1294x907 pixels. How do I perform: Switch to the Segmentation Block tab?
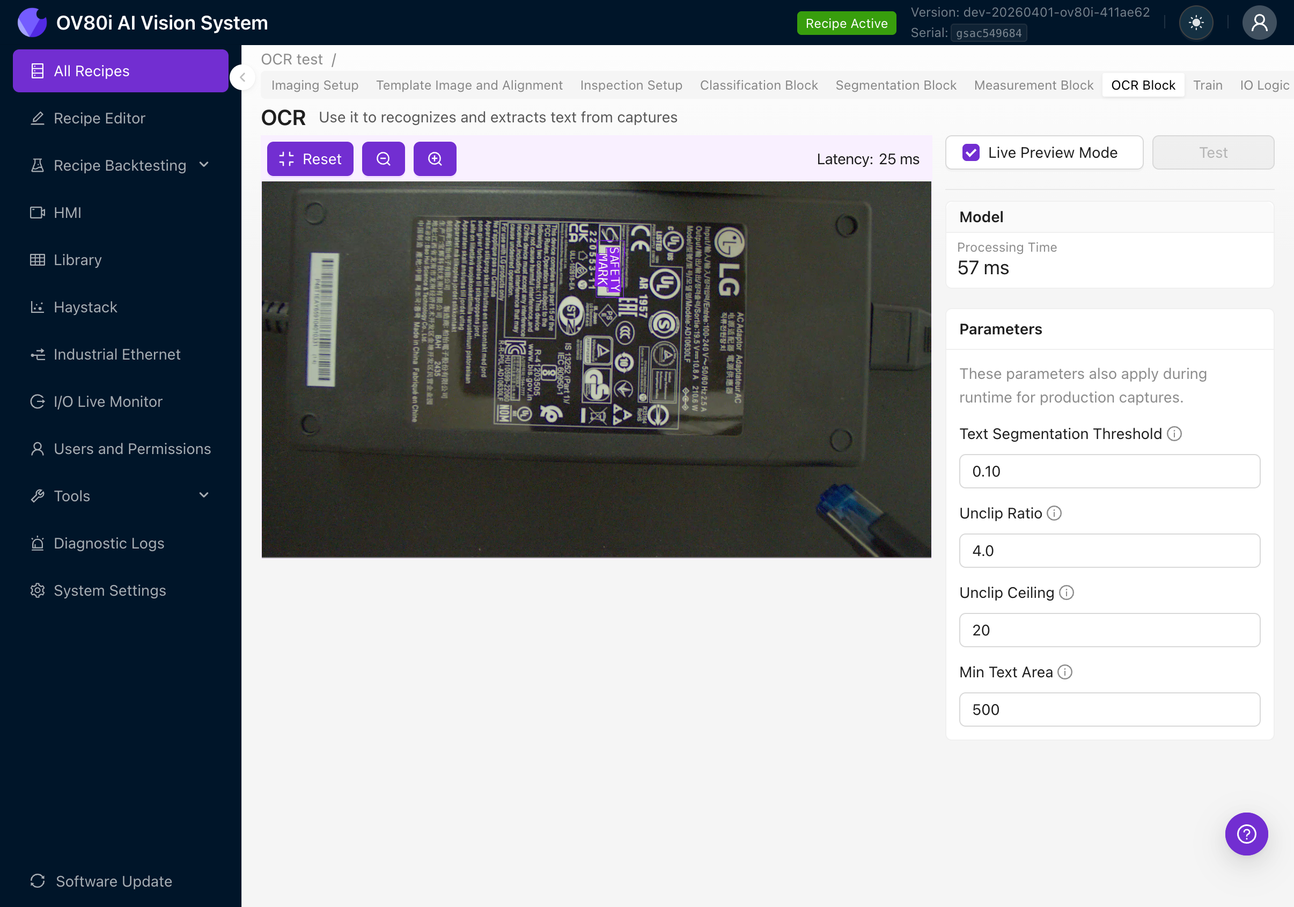click(x=896, y=85)
